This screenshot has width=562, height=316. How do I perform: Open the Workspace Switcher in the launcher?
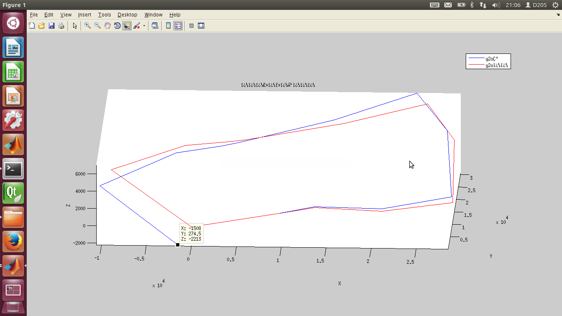tap(13, 290)
